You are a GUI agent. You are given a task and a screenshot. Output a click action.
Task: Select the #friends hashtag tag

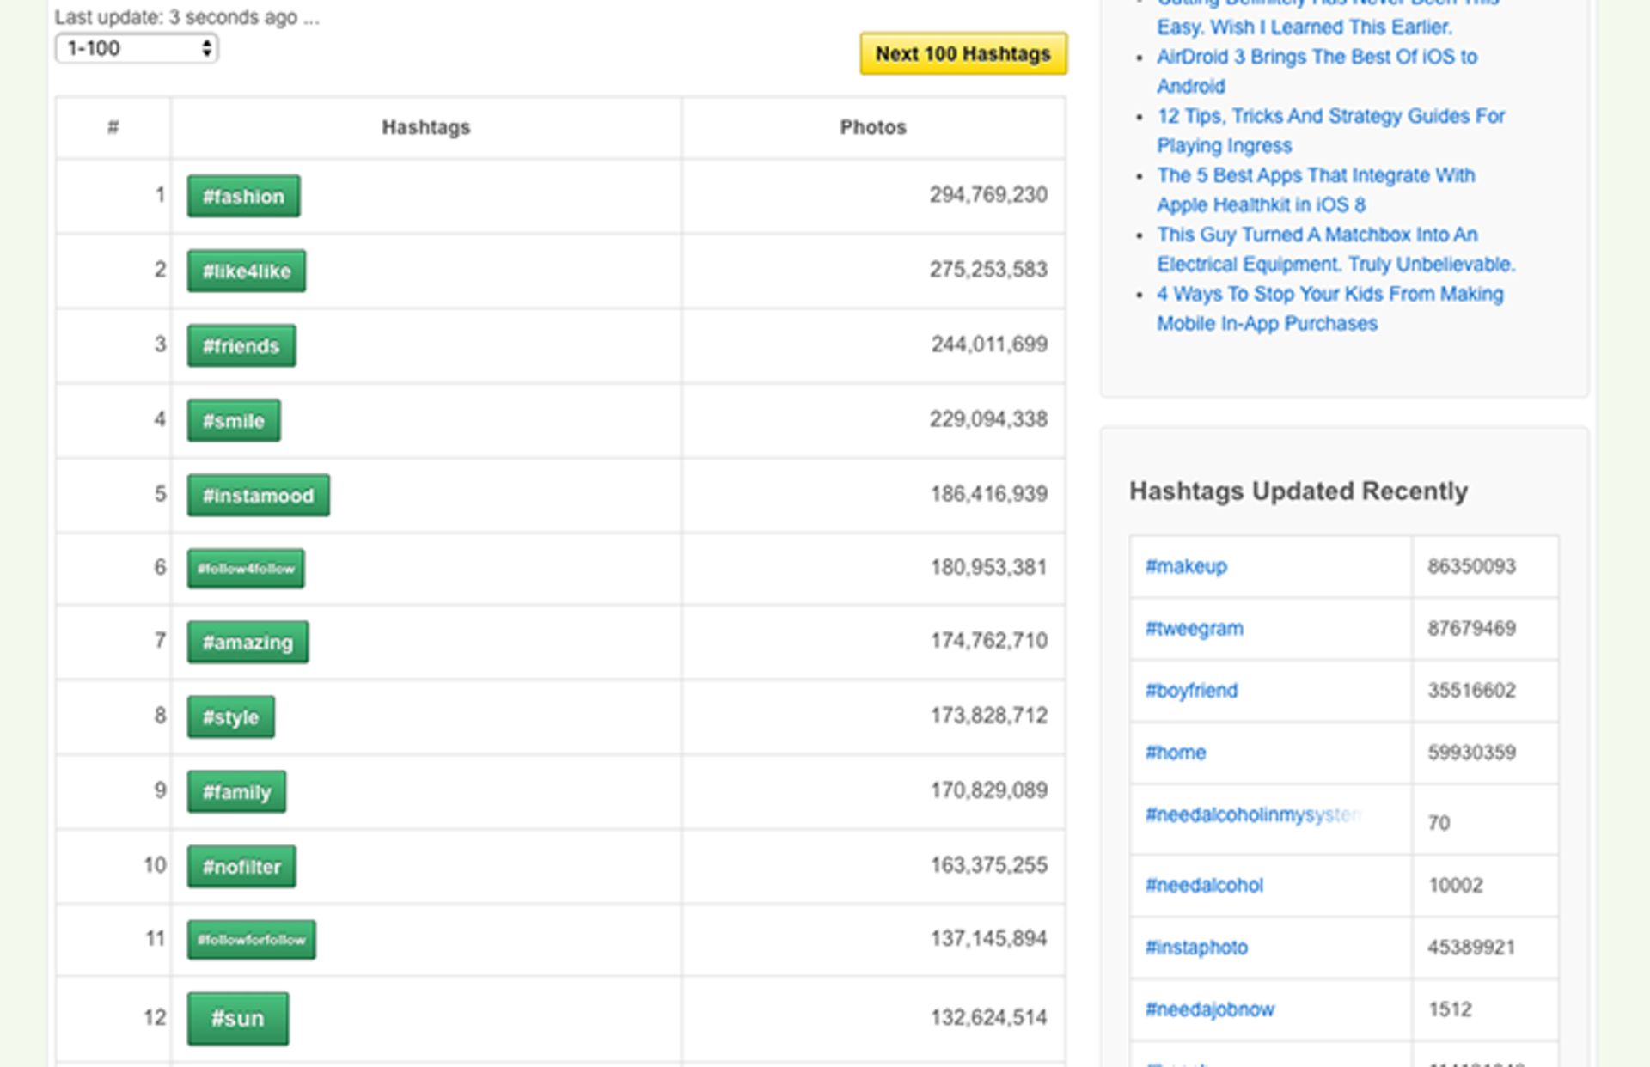241,346
